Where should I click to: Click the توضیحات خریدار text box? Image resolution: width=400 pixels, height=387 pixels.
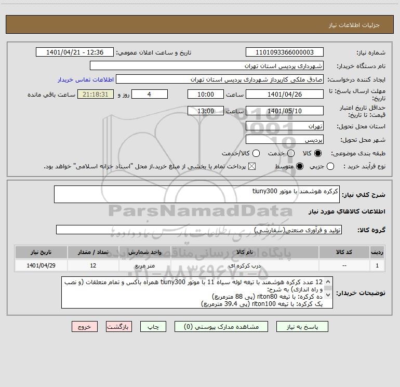[197, 292]
